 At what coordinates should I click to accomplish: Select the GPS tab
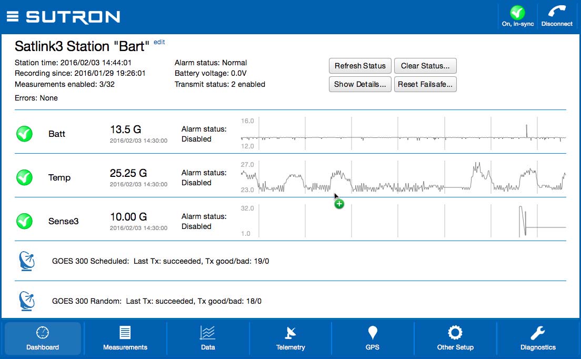(373, 338)
